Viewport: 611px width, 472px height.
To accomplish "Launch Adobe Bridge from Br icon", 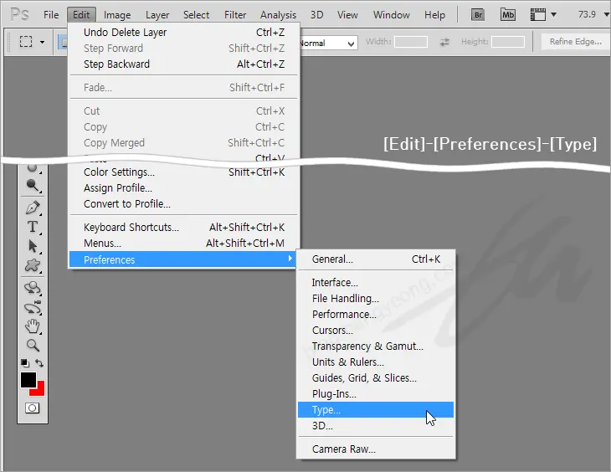I will (478, 14).
